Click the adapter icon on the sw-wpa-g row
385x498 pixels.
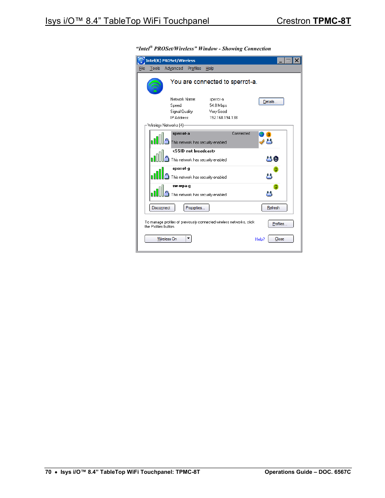click(x=269, y=194)
